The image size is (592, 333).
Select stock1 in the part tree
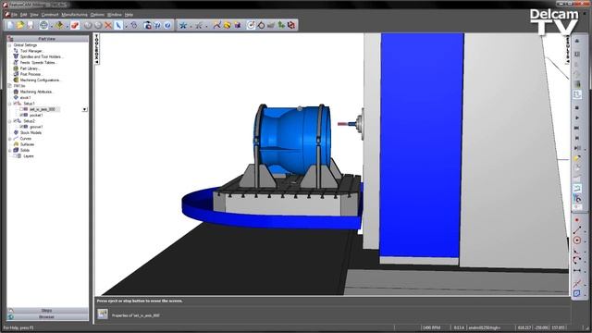pos(25,97)
